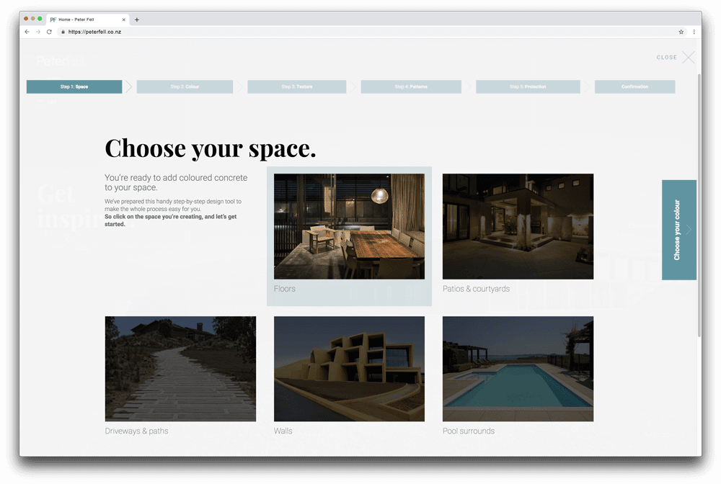
Task: Go to Step 3: Texture
Action: (x=296, y=87)
